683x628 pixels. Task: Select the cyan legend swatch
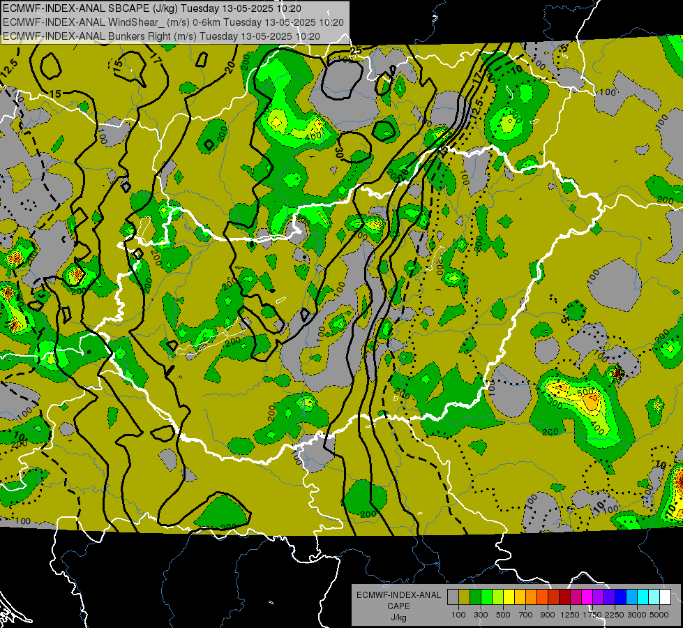tap(643, 597)
